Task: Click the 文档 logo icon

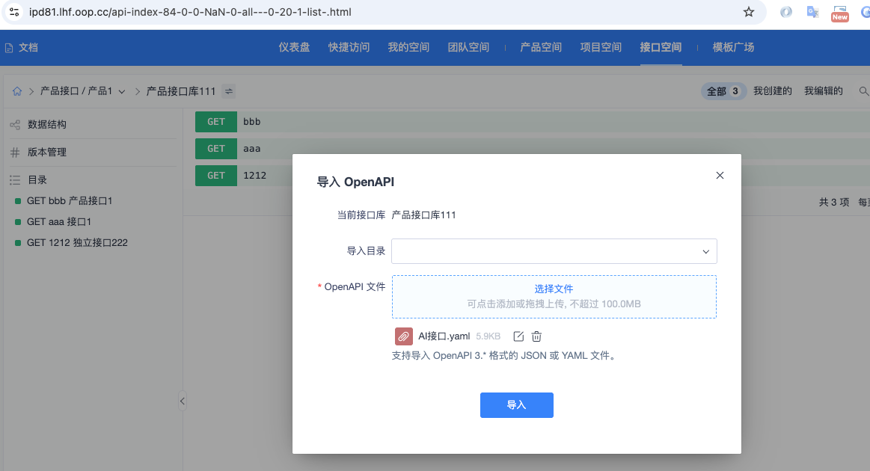Action: coord(8,49)
